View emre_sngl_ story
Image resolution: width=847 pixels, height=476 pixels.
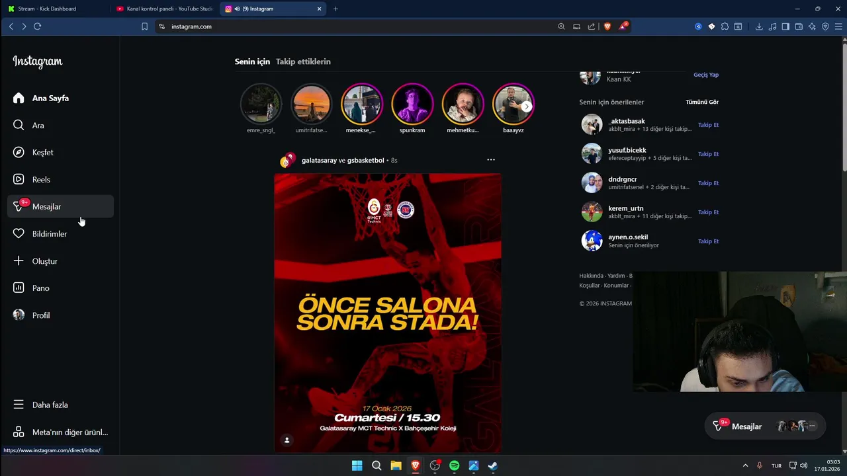point(261,104)
